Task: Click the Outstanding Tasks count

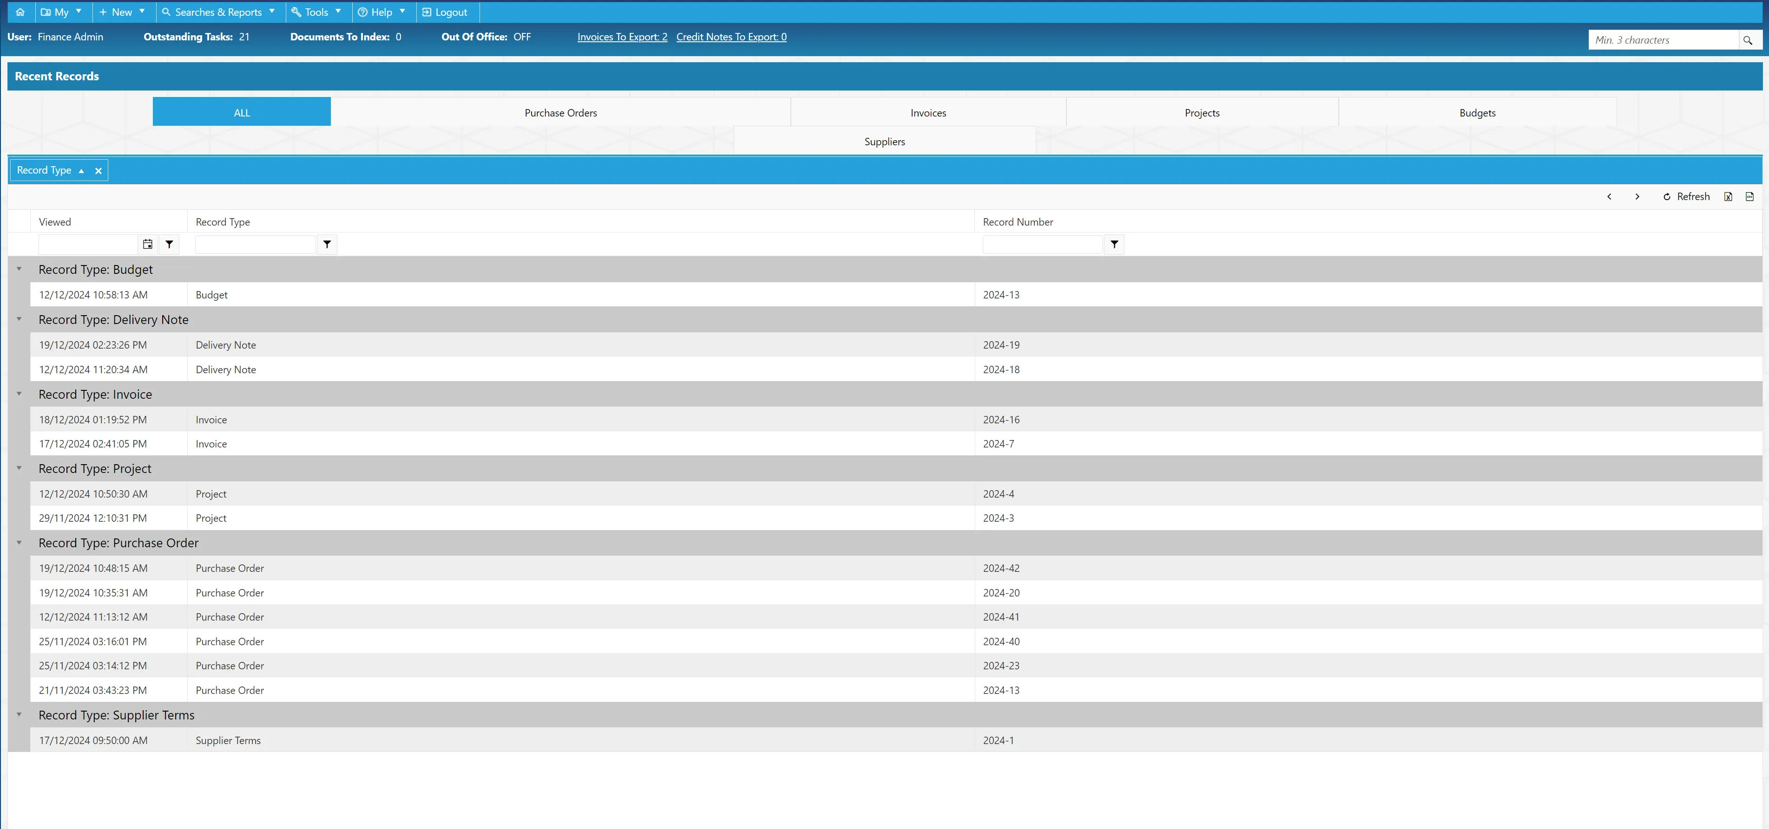Action: (x=244, y=37)
